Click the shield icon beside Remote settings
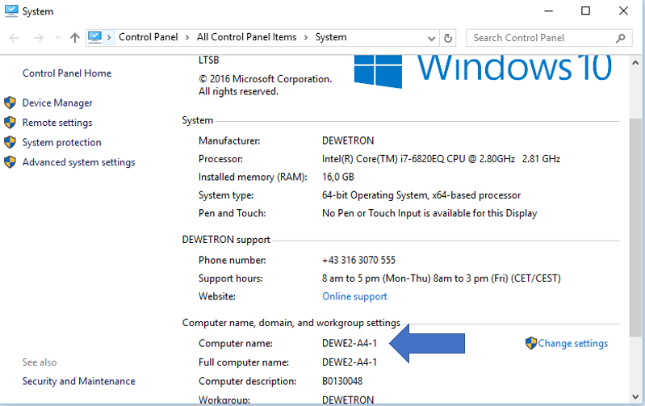Image resolution: width=645 pixels, height=406 pixels. click(10, 123)
